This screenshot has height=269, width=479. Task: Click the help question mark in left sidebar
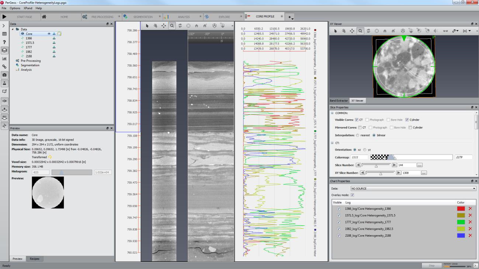click(4, 42)
